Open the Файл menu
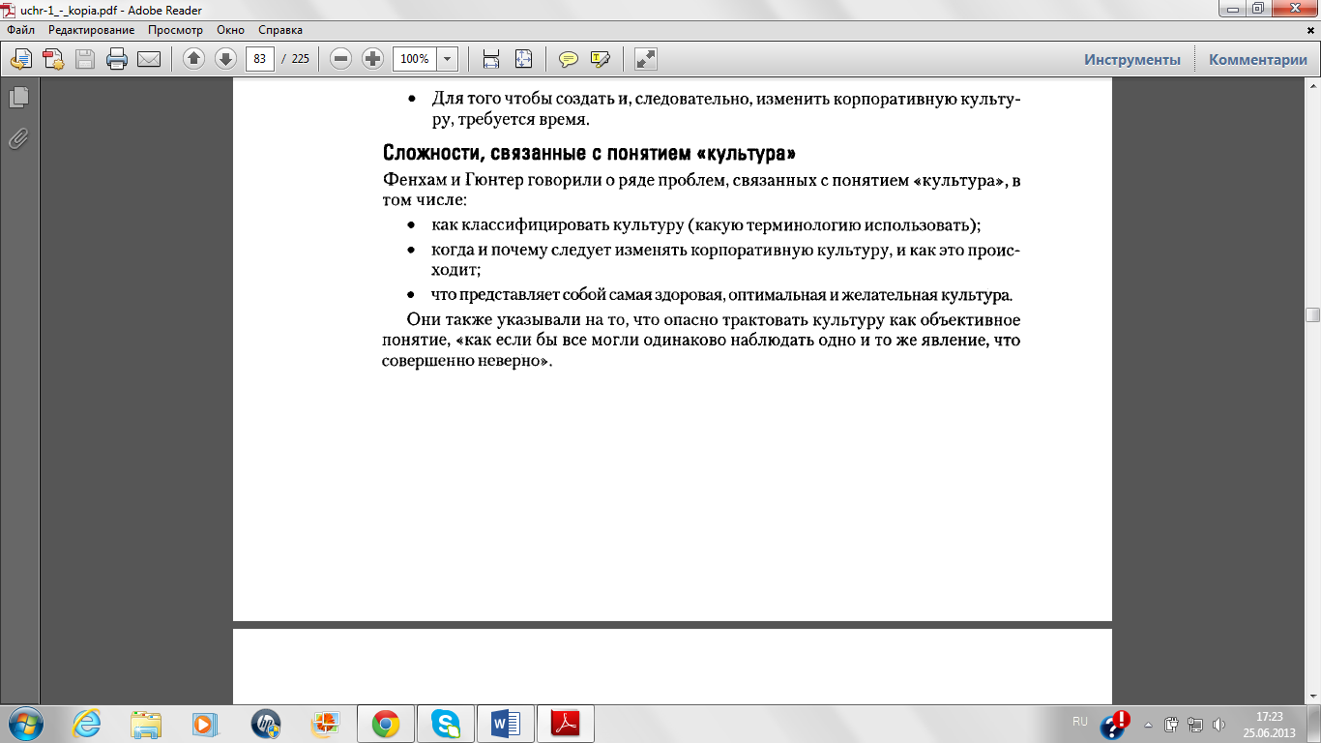The width and height of the screenshot is (1321, 743). [x=20, y=30]
